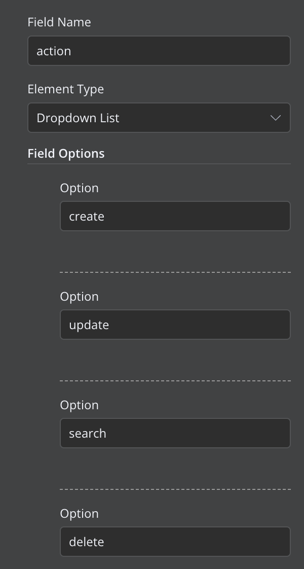The image size is (304, 569).
Task: Click the Option label above "delete"
Action: click(79, 514)
